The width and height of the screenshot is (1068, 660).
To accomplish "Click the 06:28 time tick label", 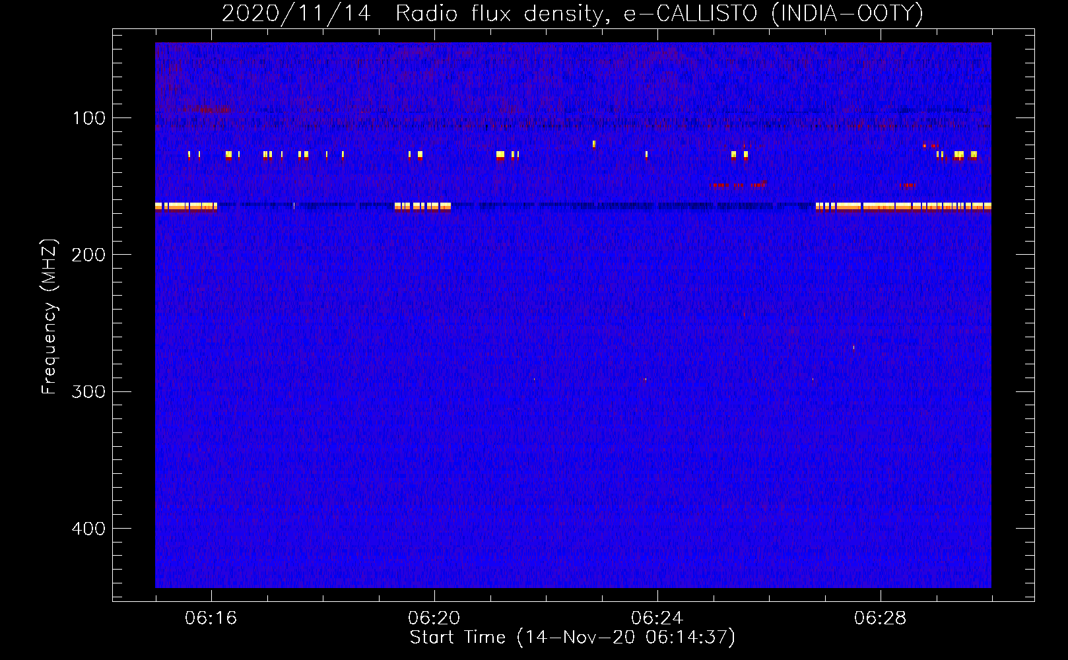I will tap(880, 618).
